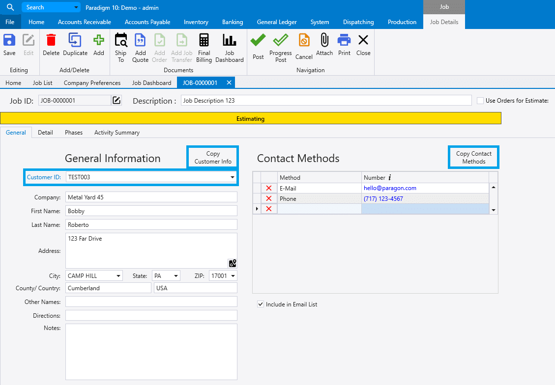
Task: Switch to the Phases tab
Action: [74, 133]
